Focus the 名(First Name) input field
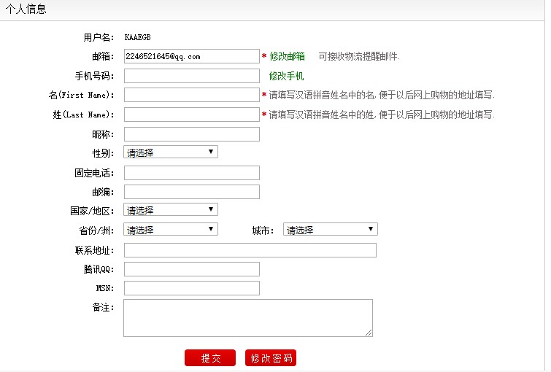 pos(191,95)
